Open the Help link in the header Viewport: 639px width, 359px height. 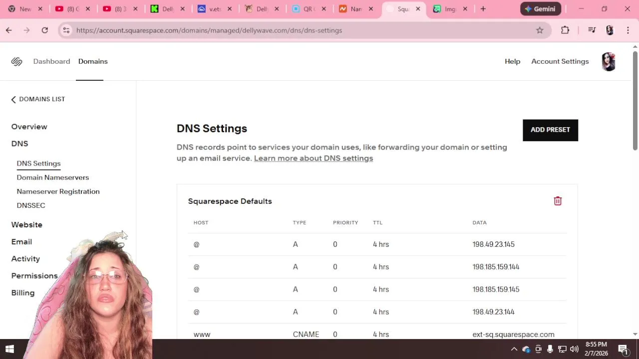pos(512,61)
